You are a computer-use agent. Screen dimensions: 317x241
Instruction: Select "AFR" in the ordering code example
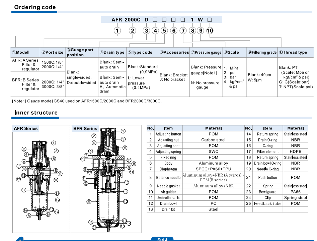pos(116,20)
